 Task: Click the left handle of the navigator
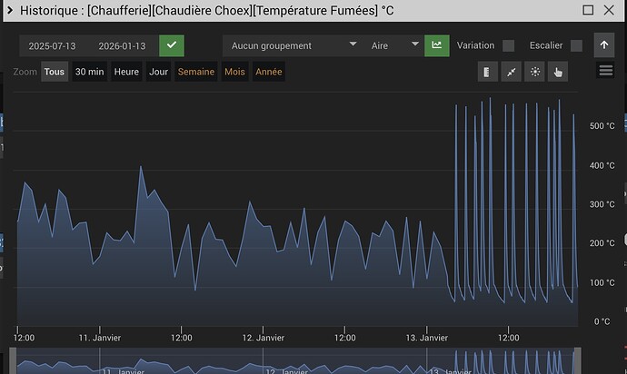13,360
